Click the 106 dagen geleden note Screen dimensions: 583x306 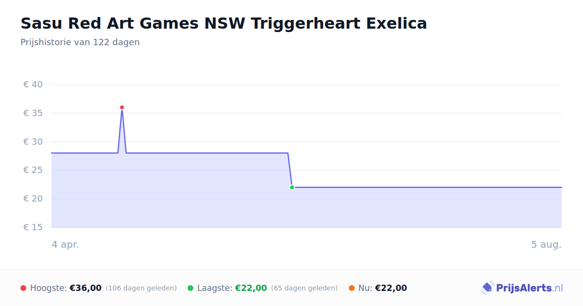(141, 288)
